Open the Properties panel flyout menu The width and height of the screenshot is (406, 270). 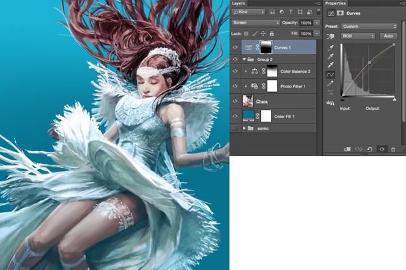tap(403, 3)
